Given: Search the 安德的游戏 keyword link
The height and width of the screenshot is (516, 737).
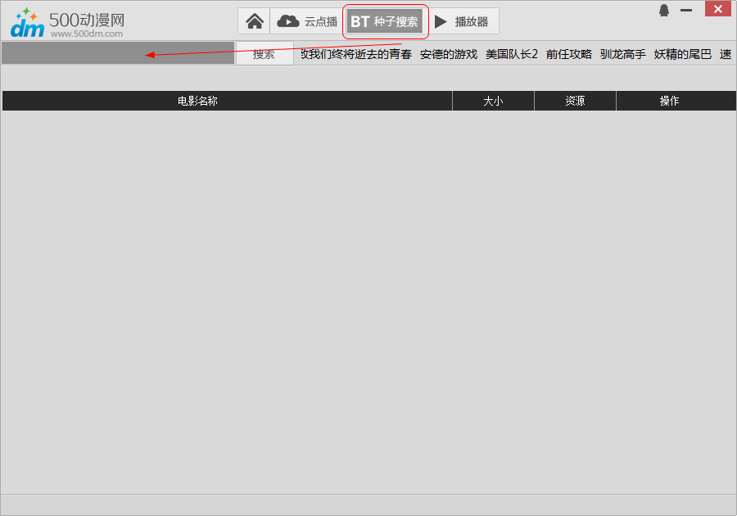Looking at the screenshot, I should coord(449,55).
